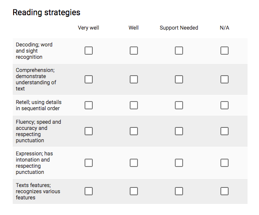Select N/A for Fluency row
The image size is (259, 215).
tap(225, 131)
